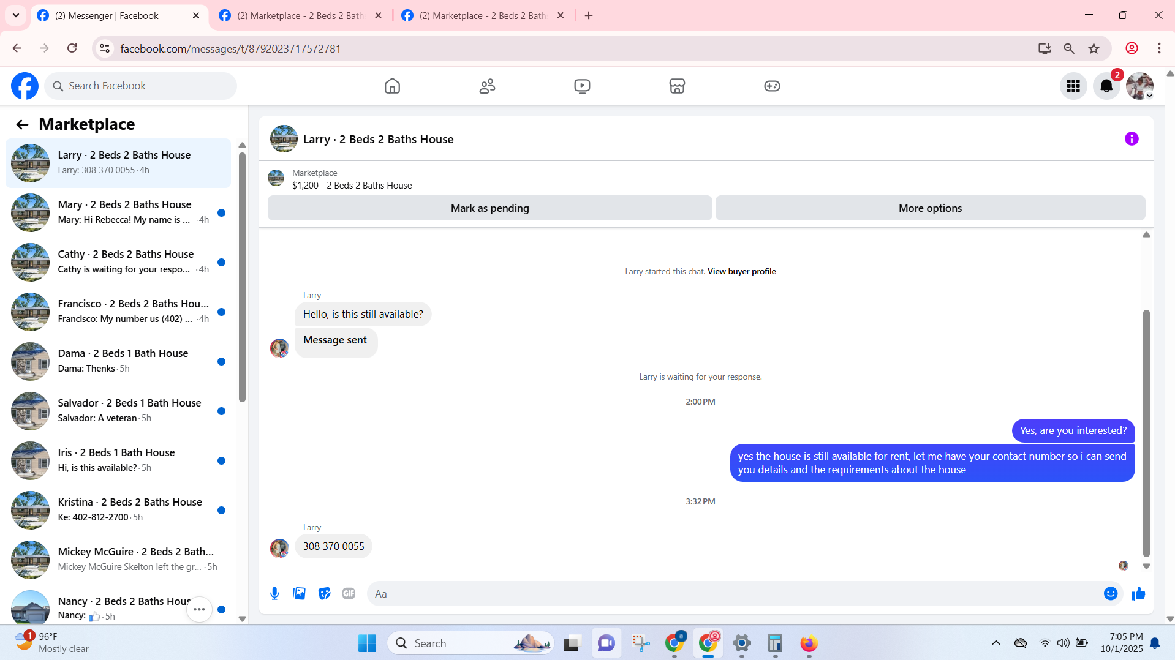Open Mickey McGuire's conversation

[x=118, y=560]
